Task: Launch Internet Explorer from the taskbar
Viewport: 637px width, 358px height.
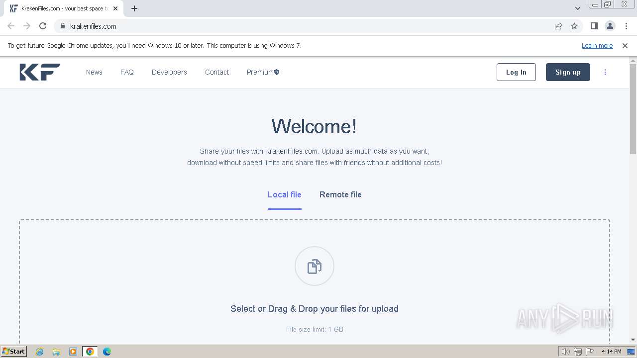Action: coord(39,352)
